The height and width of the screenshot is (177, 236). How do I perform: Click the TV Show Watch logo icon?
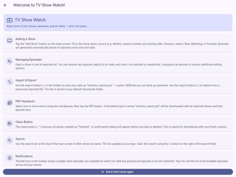click(10, 20)
